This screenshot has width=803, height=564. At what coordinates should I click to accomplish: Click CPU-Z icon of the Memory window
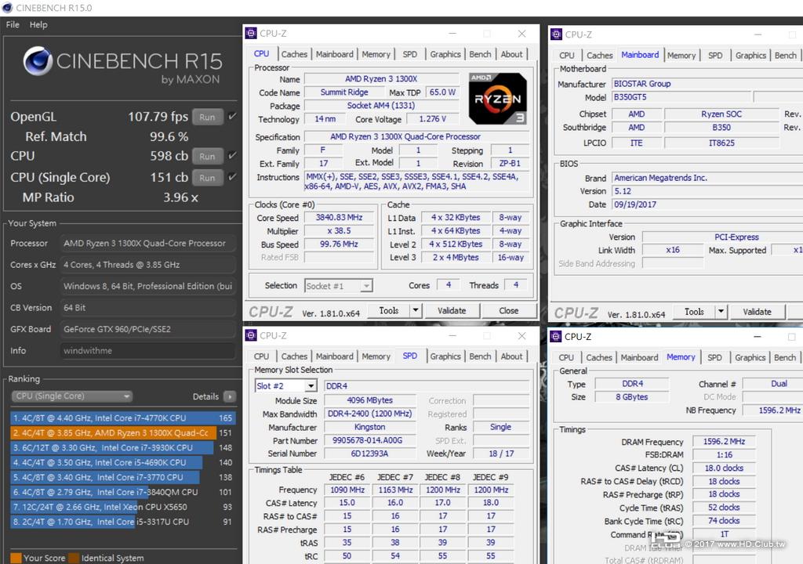point(556,336)
